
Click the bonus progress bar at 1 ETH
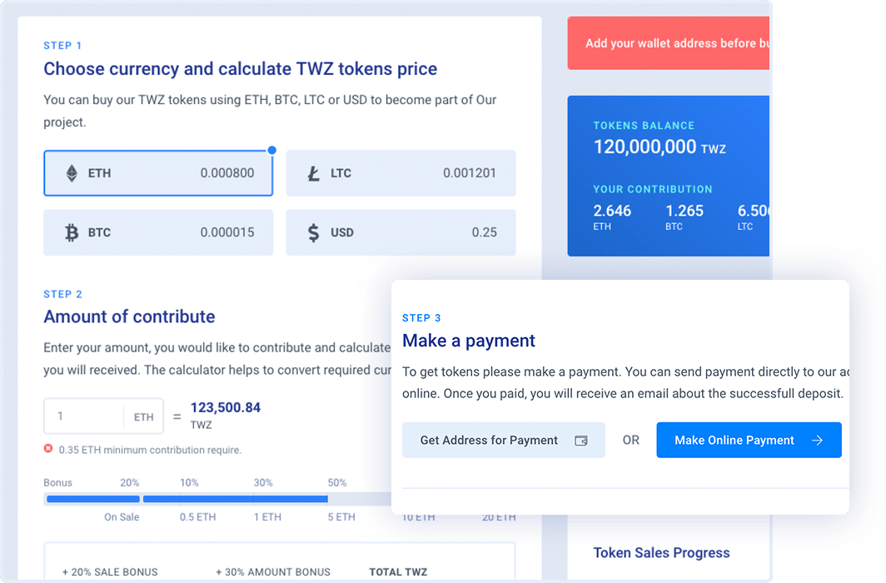(x=254, y=499)
